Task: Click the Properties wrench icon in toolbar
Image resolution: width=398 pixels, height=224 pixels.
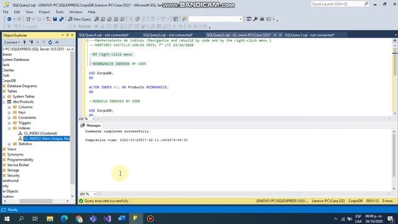Action: [256, 19]
